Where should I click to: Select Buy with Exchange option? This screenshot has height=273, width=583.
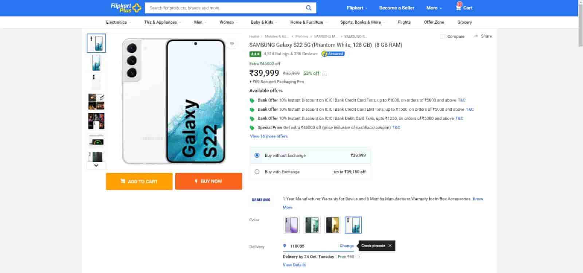coord(257,172)
